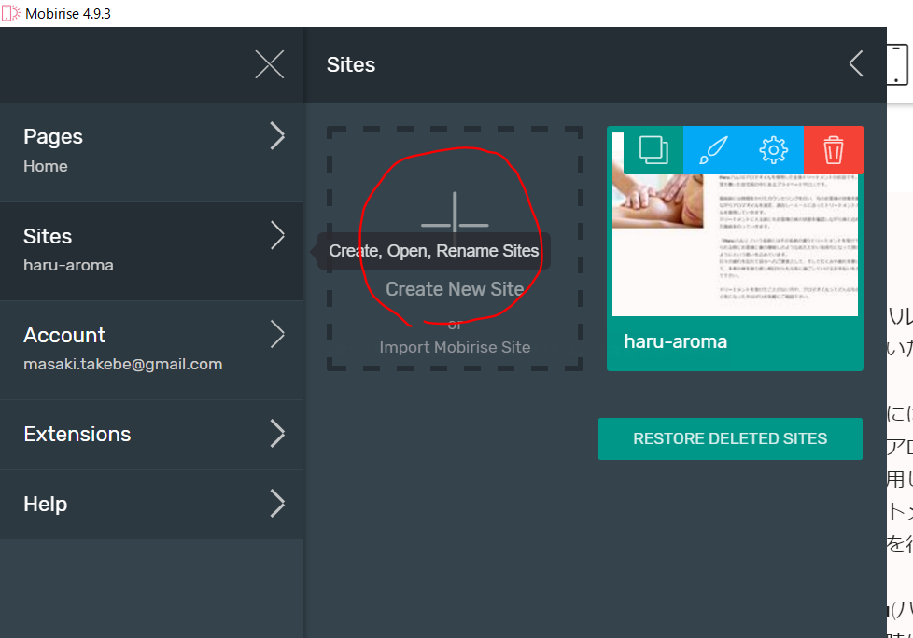Viewport: 913px width, 638px height.
Task: Open the Extensions menu item
Action: point(152,435)
